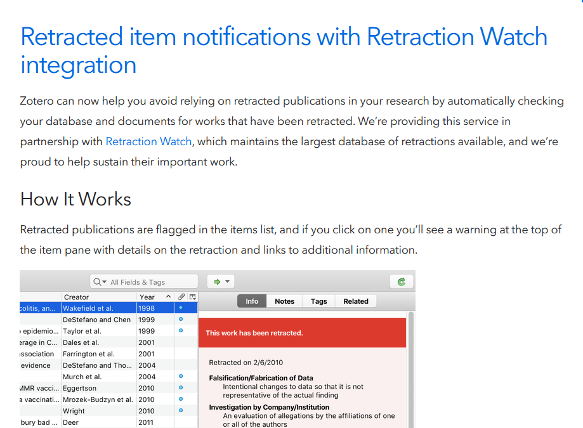Screen dimensions: 583x428
Task: Switch to the Related tab
Action: (x=356, y=301)
